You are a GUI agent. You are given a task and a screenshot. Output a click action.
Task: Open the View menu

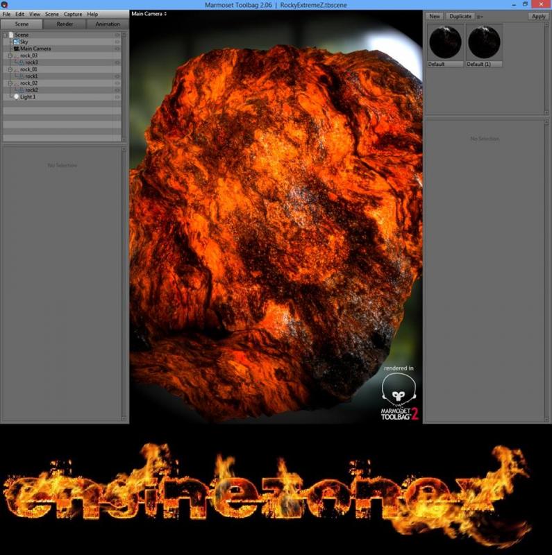point(34,14)
